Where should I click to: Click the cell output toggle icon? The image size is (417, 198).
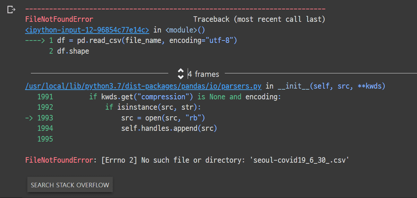tap(11, 10)
